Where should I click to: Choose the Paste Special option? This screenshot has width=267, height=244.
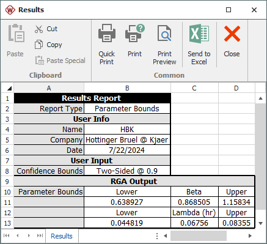(60, 61)
